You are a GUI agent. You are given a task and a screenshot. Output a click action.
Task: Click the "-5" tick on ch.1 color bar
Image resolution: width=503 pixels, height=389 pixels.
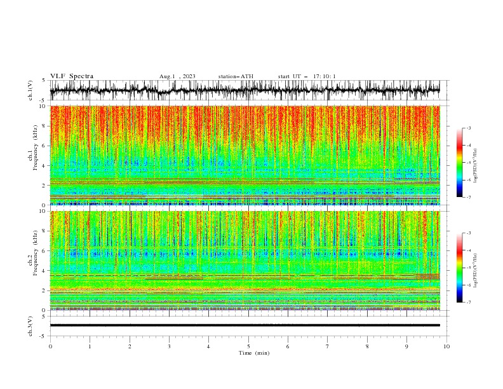(468, 163)
